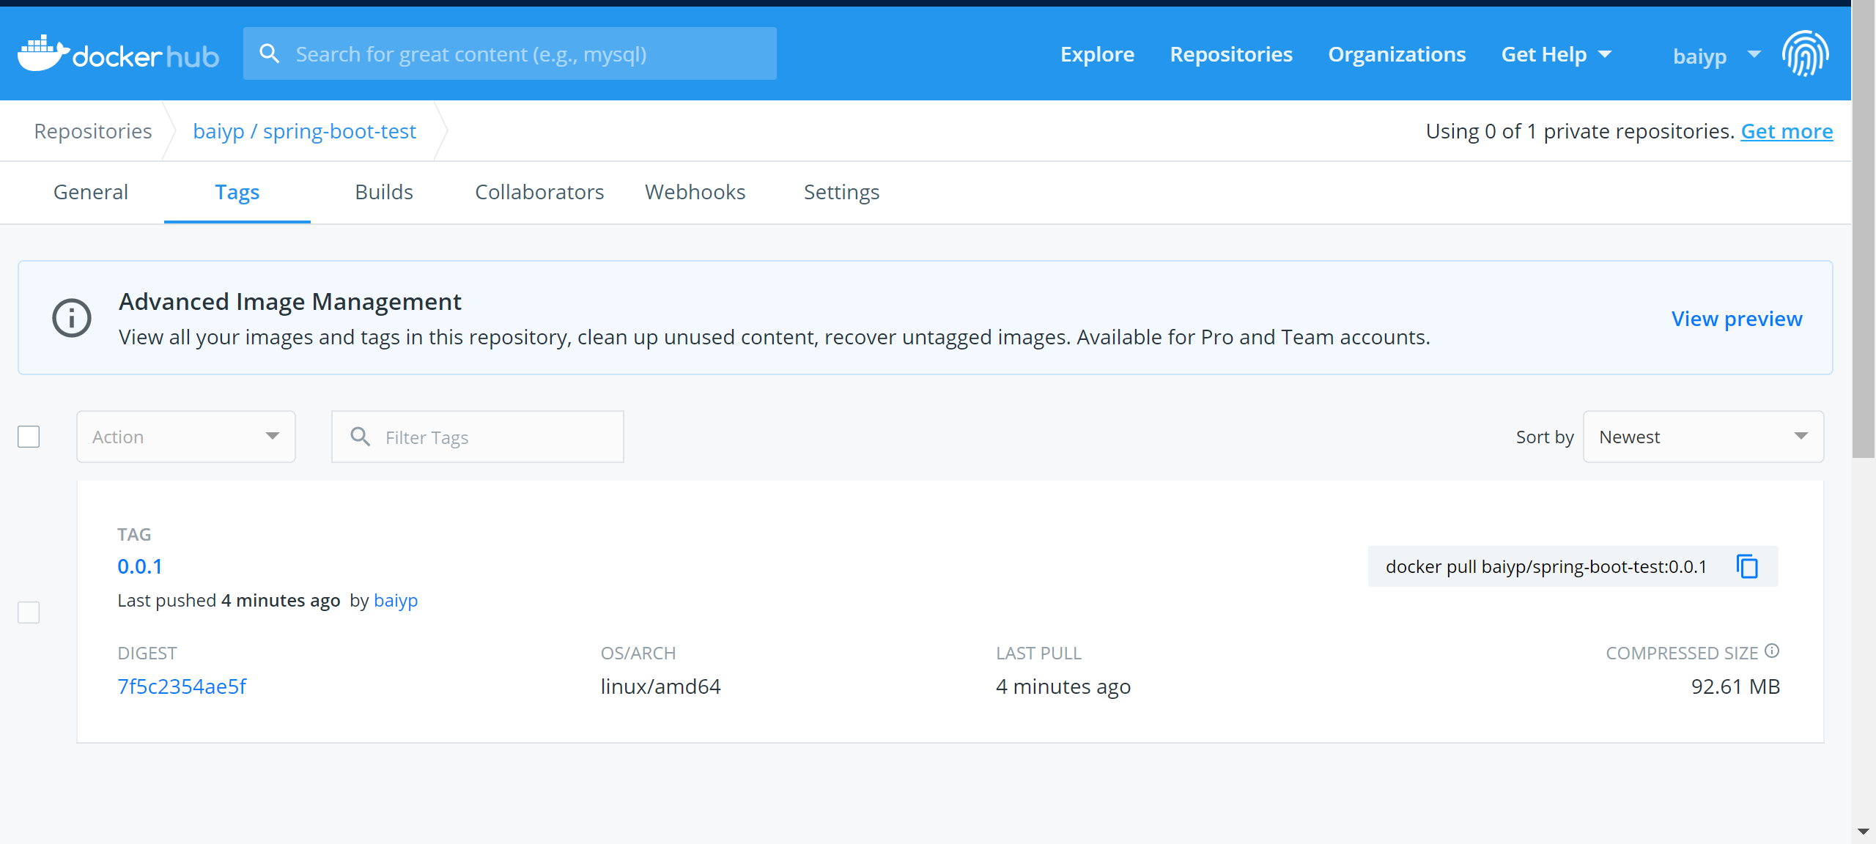The image size is (1876, 844).
Task: Open Organizations in the top navigation
Action: click(1397, 54)
